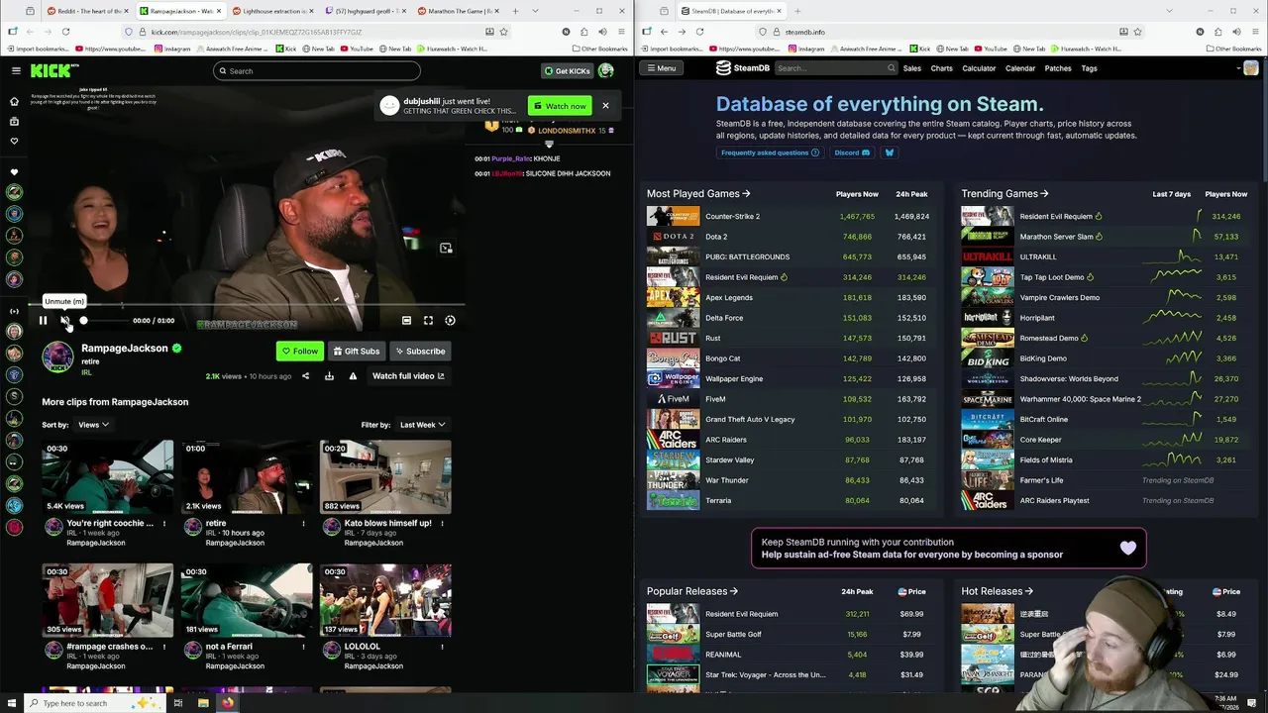
Task: Open Kick user avatar menu
Action: coord(605,71)
